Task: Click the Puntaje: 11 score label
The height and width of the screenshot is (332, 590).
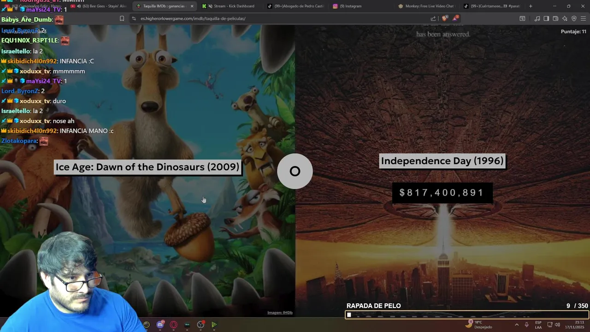Action: click(x=573, y=31)
